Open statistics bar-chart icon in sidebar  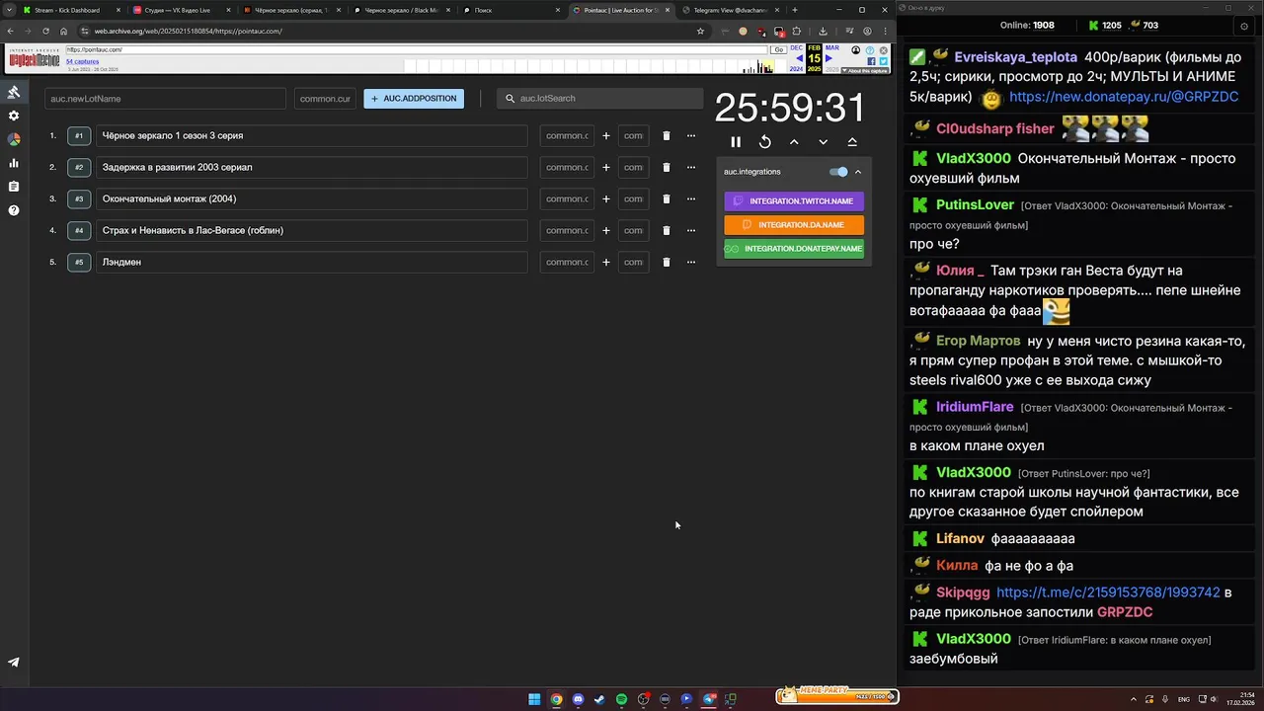pos(14,163)
